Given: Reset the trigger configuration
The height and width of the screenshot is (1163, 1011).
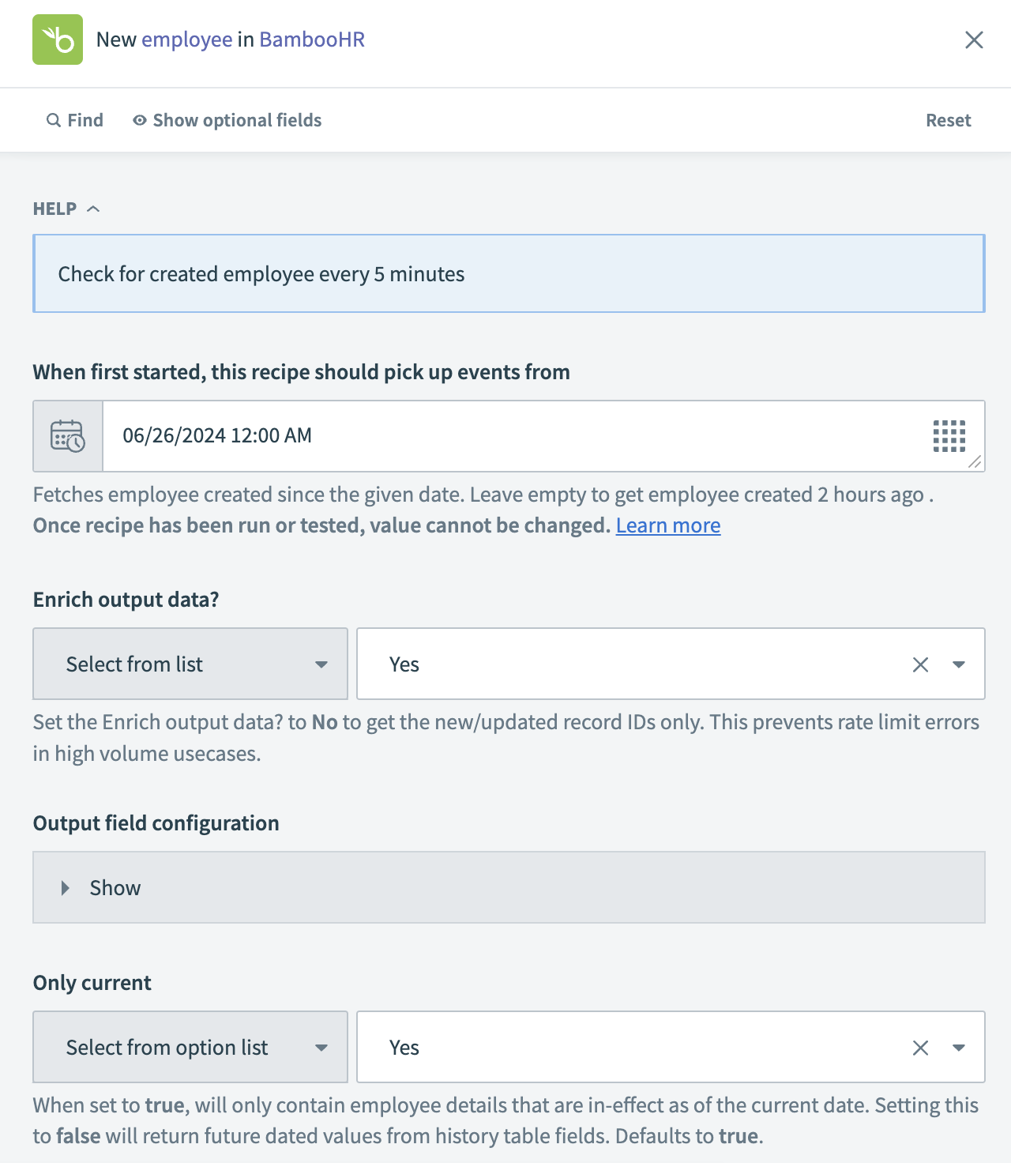Looking at the screenshot, I should pos(948,120).
